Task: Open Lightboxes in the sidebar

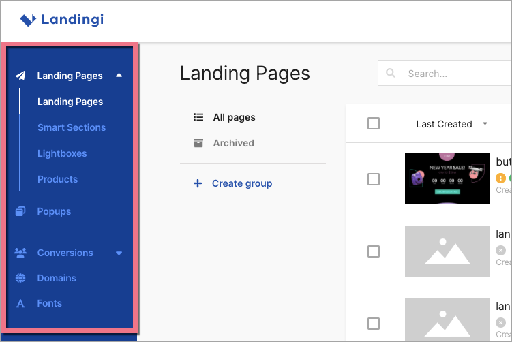Action: [62, 153]
